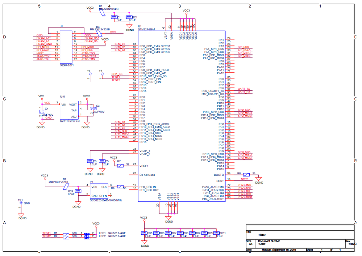Viewport: 362px width, 256px height.
Task: Click capacitor C5 on VCAP_2 line
Action: tap(102, 161)
